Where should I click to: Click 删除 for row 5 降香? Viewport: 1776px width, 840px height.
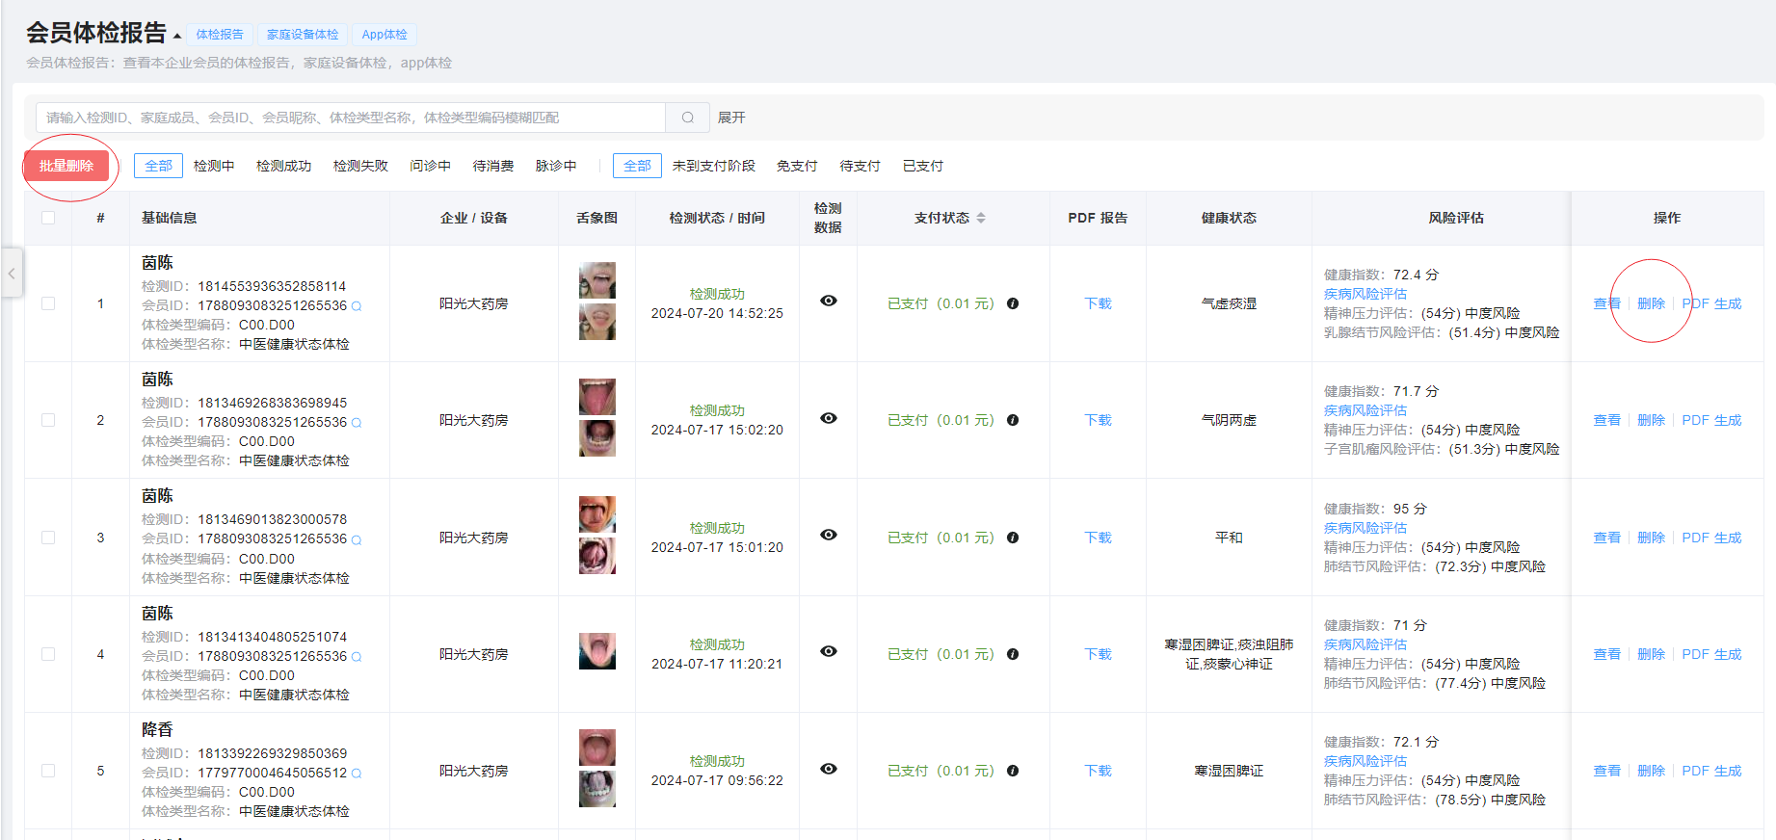[x=1651, y=771]
